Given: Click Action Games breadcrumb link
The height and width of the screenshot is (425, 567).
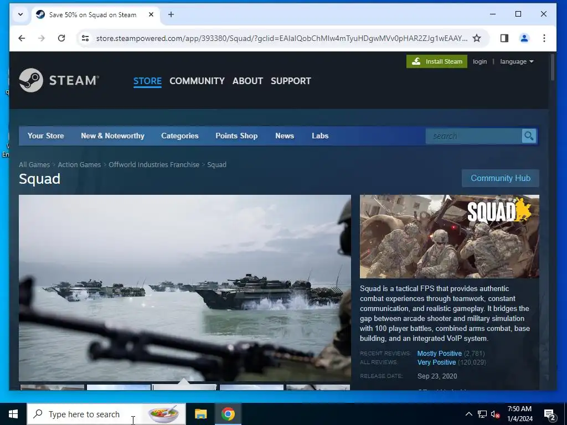Looking at the screenshot, I should click(79, 165).
